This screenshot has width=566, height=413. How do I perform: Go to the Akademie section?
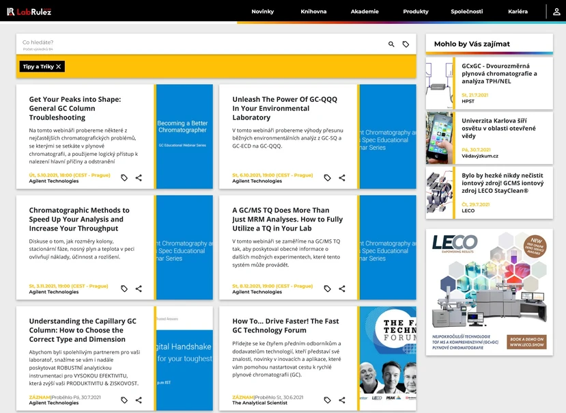(x=365, y=12)
